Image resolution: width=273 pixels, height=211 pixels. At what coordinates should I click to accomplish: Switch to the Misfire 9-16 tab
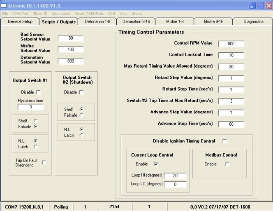[213, 21]
